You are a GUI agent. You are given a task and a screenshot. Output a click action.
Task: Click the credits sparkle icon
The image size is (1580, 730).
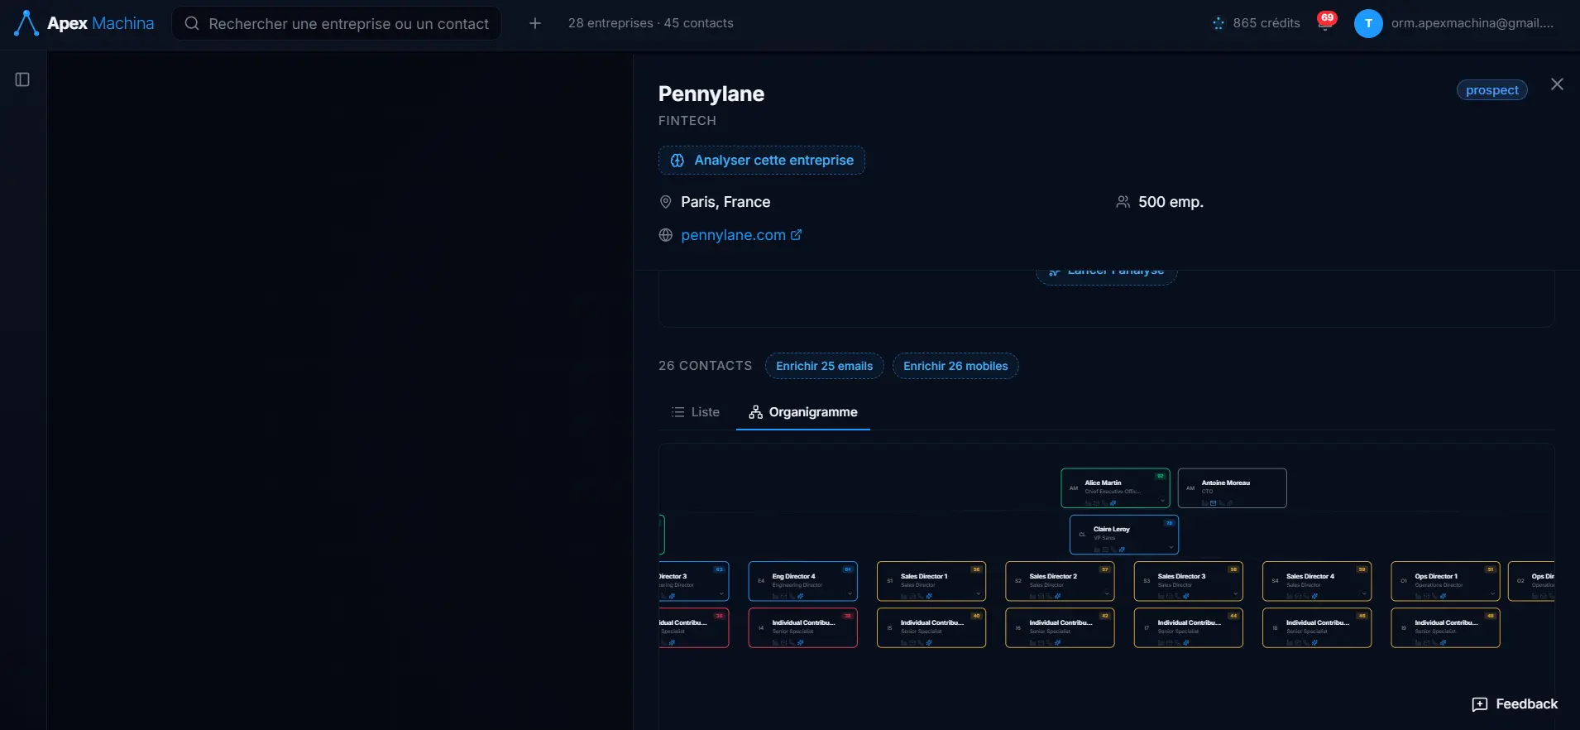click(1218, 23)
